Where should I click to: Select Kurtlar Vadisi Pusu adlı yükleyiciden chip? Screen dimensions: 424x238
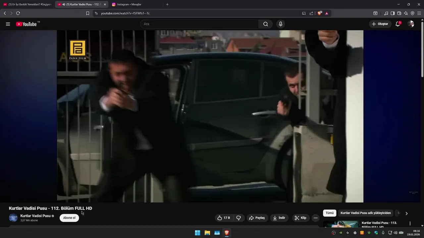(x=366, y=213)
